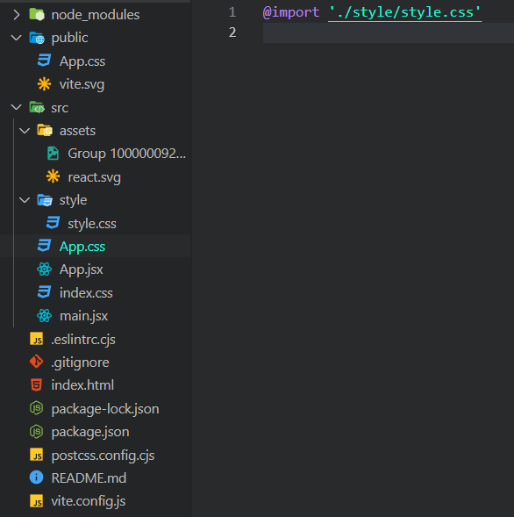Follow the './style/style.css' import link
This screenshot has width=514, height=517.
[405, 12]
